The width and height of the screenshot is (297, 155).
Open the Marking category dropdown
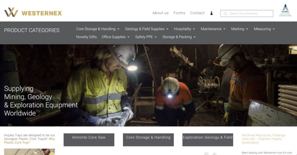tap(240, 29)
